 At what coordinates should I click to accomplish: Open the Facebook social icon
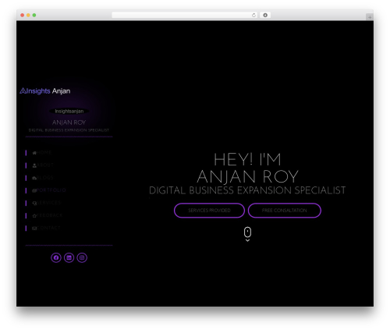click(x=56, y=257)
